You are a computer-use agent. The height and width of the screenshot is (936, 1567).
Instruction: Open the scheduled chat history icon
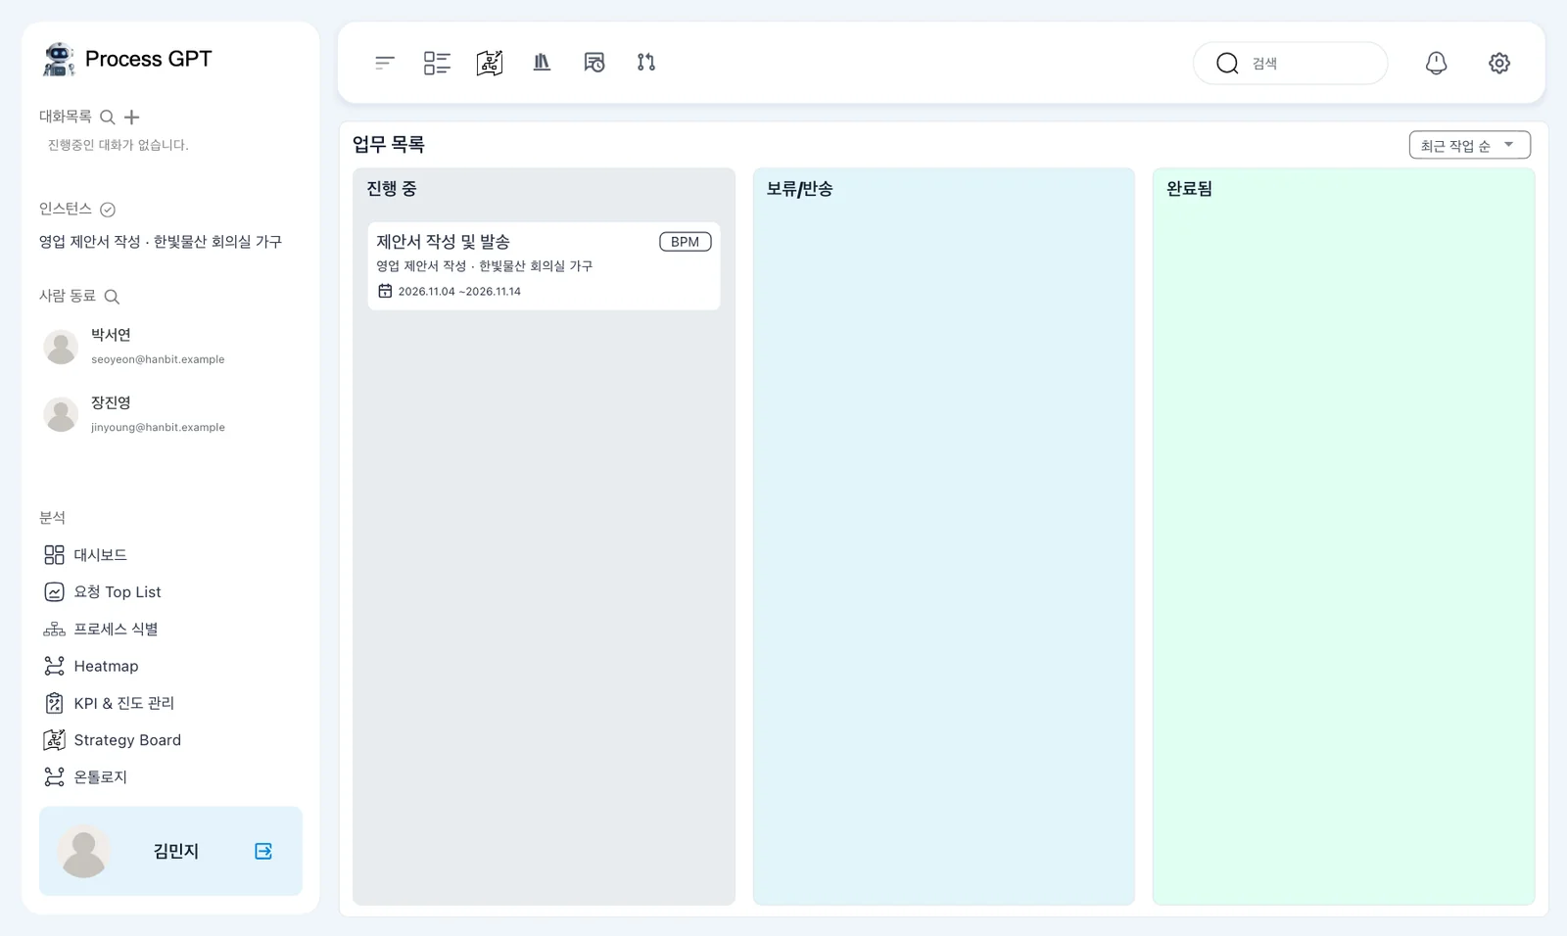pos(594,63)
